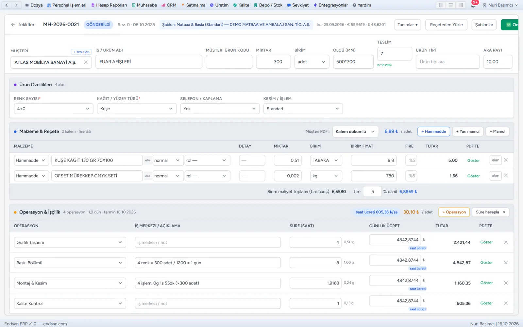The image size is (523, 327).
Task: Expand the Selefon / Kaplama dropdown
Action: 220,109
